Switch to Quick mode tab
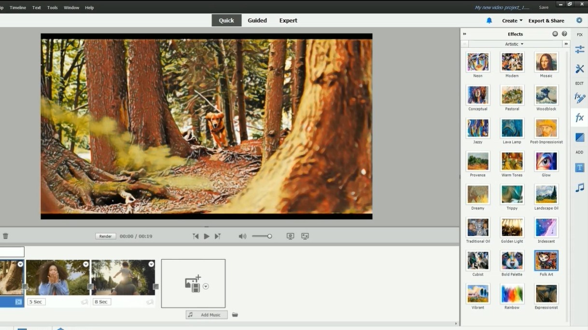588x330 pixels. click(x=226, y=20)
